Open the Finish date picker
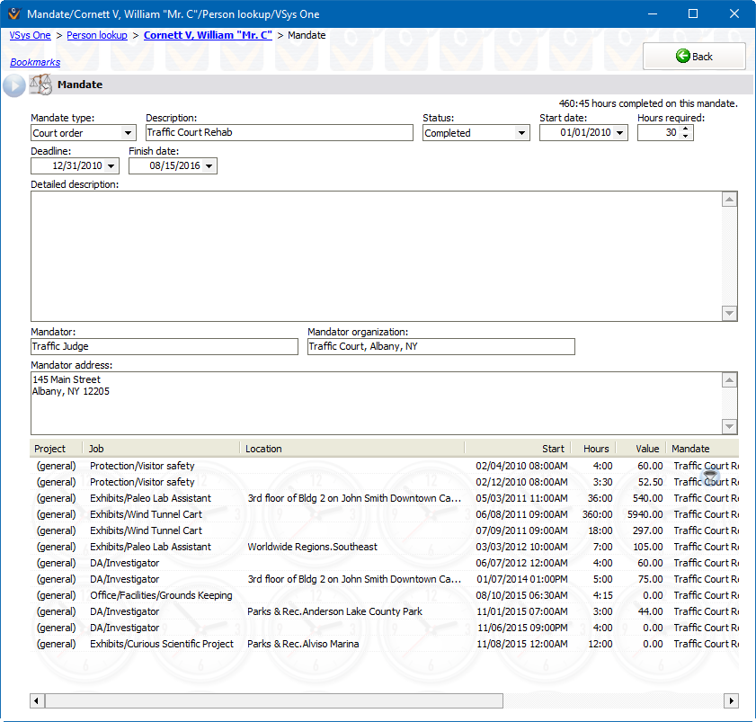This screenshot has width=756, height=722. [209, 165]
